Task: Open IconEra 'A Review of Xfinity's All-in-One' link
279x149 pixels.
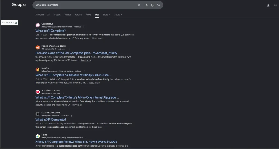Action: point(74,75)
